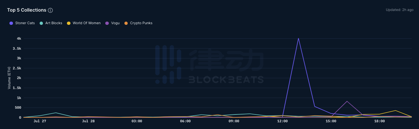Image resolution: width=419 pixels, height=129 pixels.
Task: Click the teal Art Blocks legend dot
Action: 41,23
